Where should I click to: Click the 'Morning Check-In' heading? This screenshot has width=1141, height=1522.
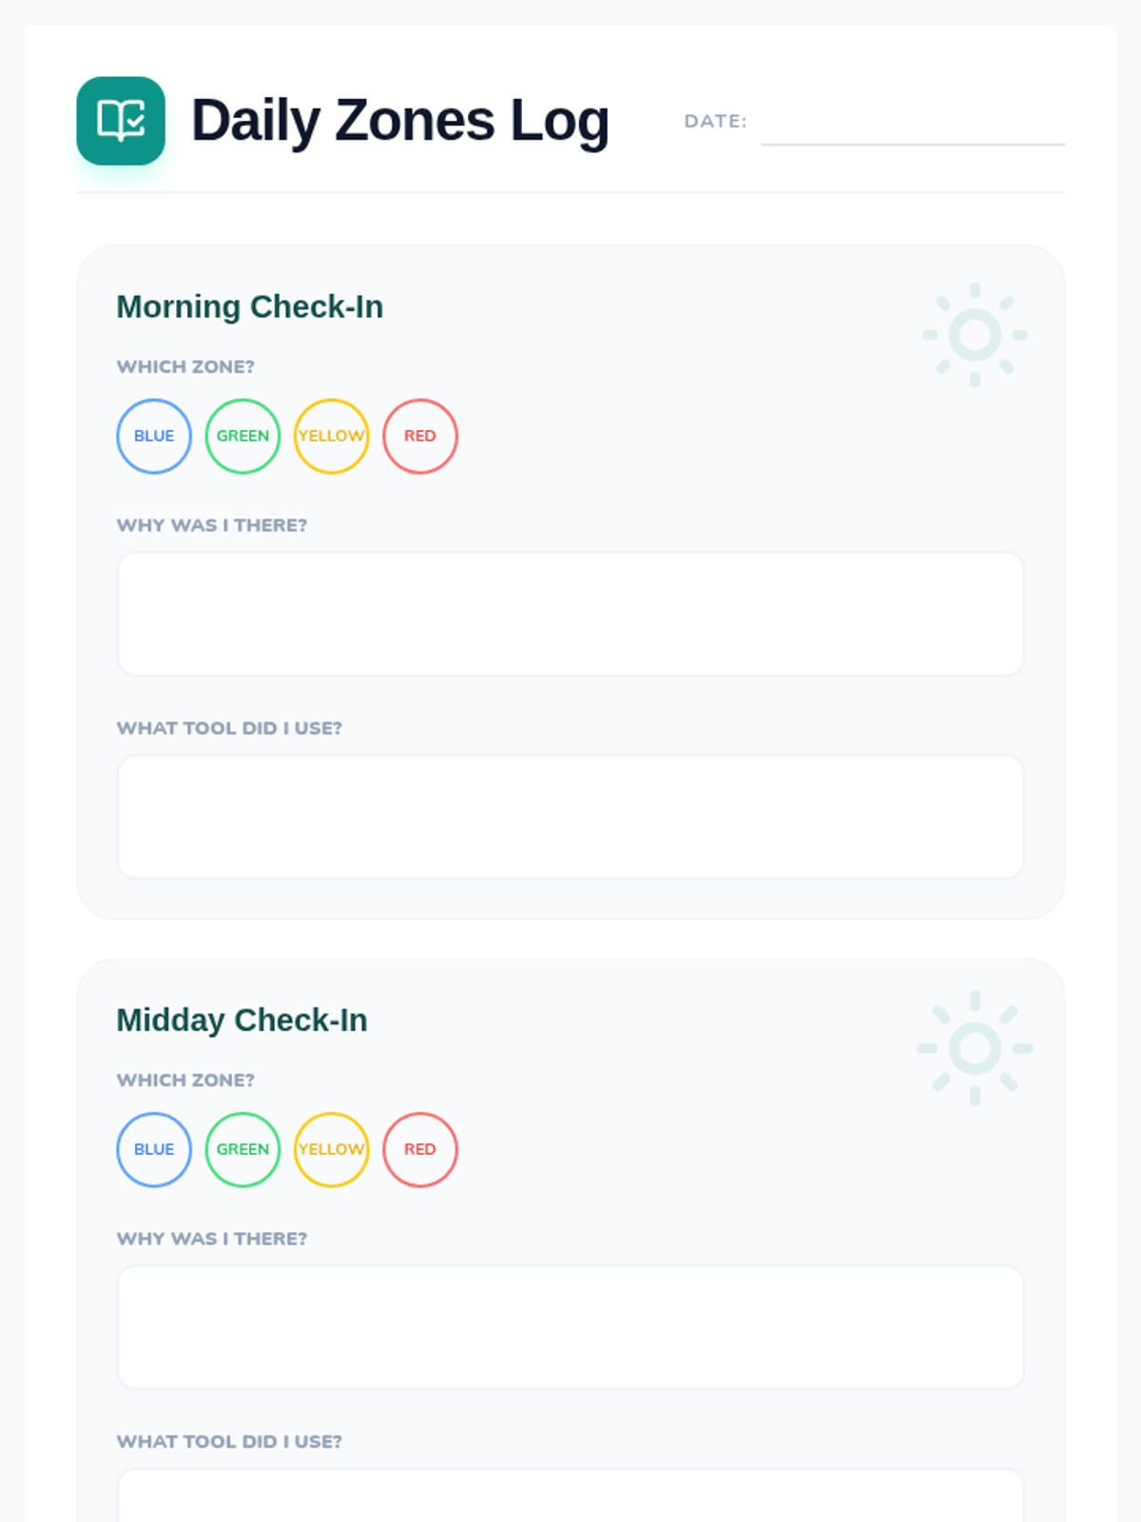[x=250, y=307]
